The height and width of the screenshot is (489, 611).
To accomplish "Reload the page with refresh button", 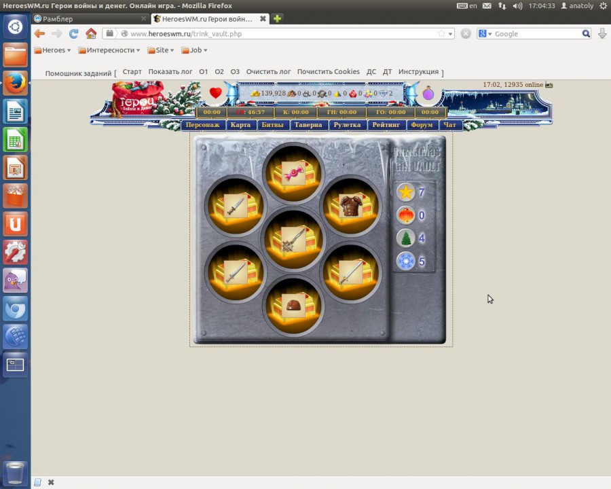I will click(x=74, y=34).
